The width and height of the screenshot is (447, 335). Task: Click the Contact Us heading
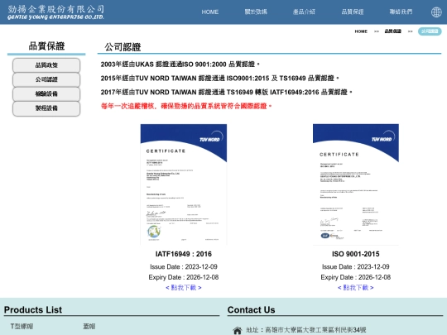click(251, 309)
